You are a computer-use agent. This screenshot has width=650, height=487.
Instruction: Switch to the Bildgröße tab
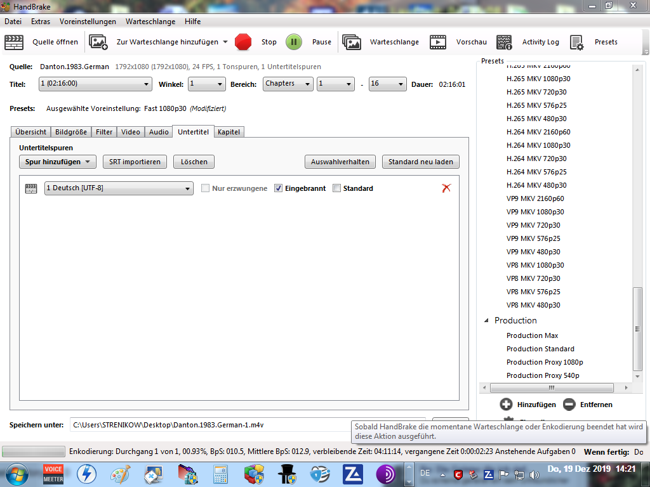[71, 132]
